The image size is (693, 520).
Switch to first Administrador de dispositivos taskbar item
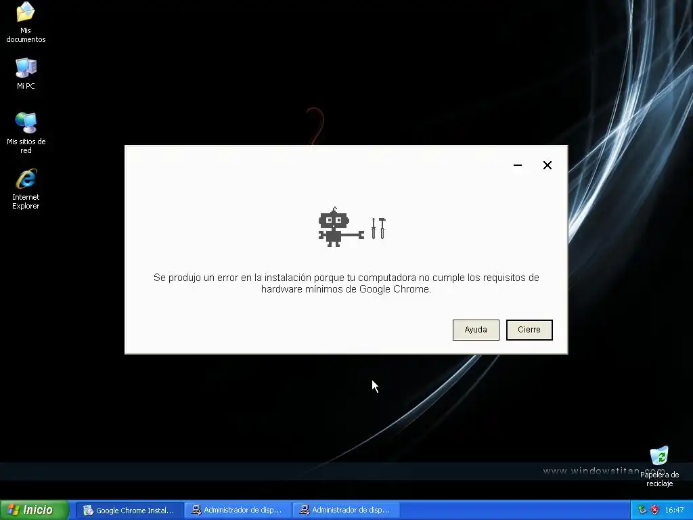238,511
